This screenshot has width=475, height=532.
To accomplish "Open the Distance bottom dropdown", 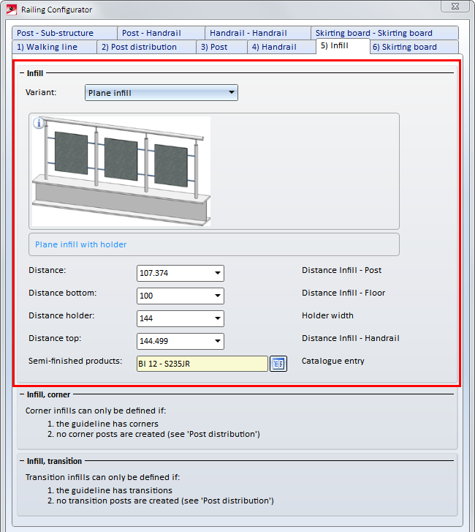I will click(x=218, y=296).
